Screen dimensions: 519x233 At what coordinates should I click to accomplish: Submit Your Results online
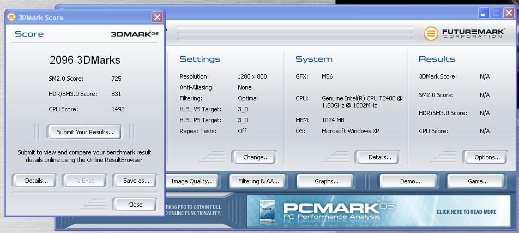[x=85, y=132]
